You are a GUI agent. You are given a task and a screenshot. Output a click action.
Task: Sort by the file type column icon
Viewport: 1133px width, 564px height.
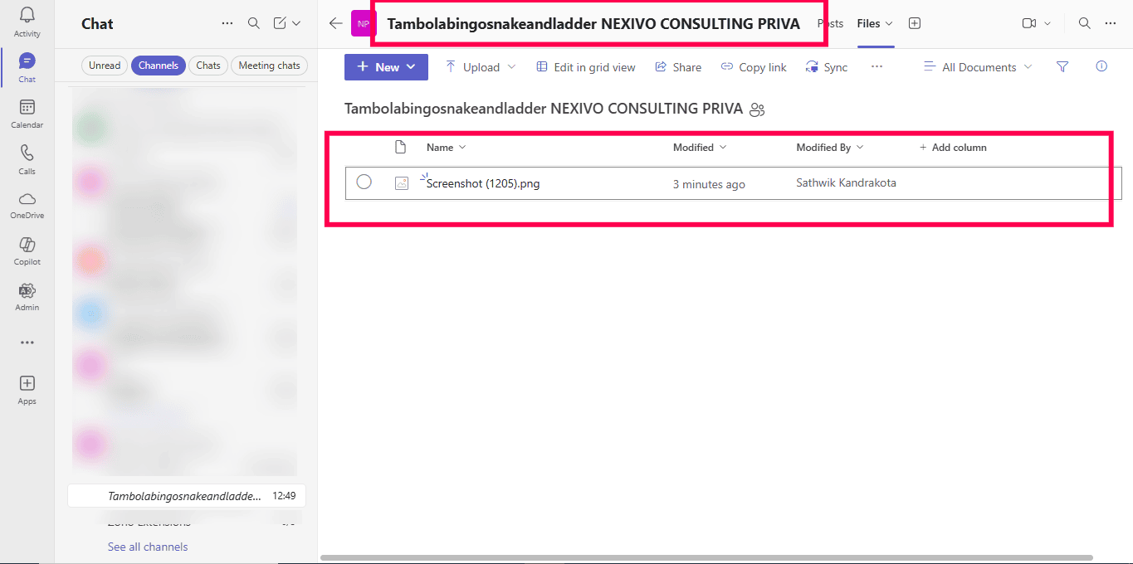[x=401, y=148]
